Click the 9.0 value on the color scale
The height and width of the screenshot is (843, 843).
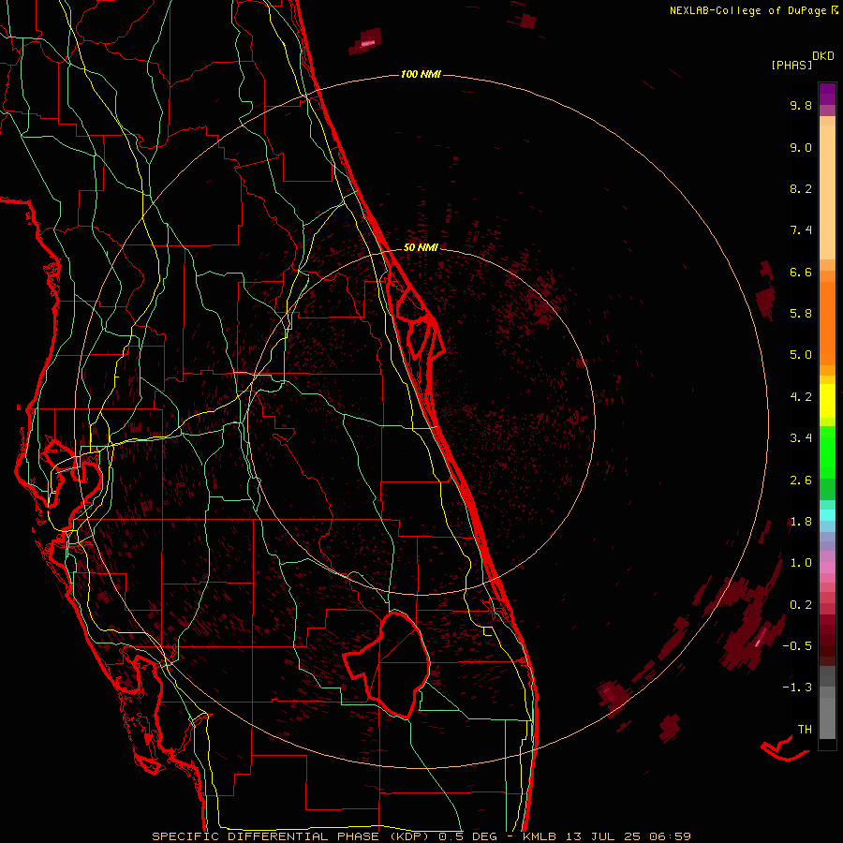801,147
